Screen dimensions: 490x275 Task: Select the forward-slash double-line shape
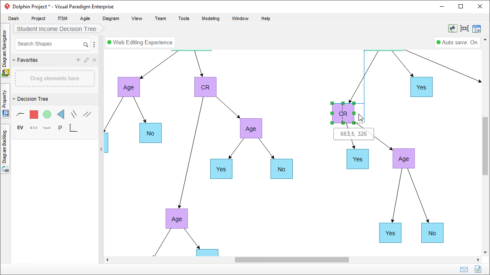[x=87, y=115]
